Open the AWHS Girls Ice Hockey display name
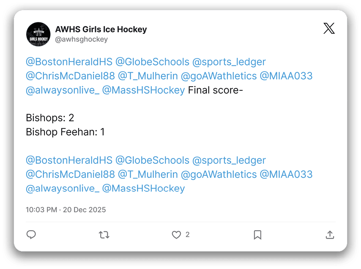This screenshot has height=269, width=361. point(101,29)
